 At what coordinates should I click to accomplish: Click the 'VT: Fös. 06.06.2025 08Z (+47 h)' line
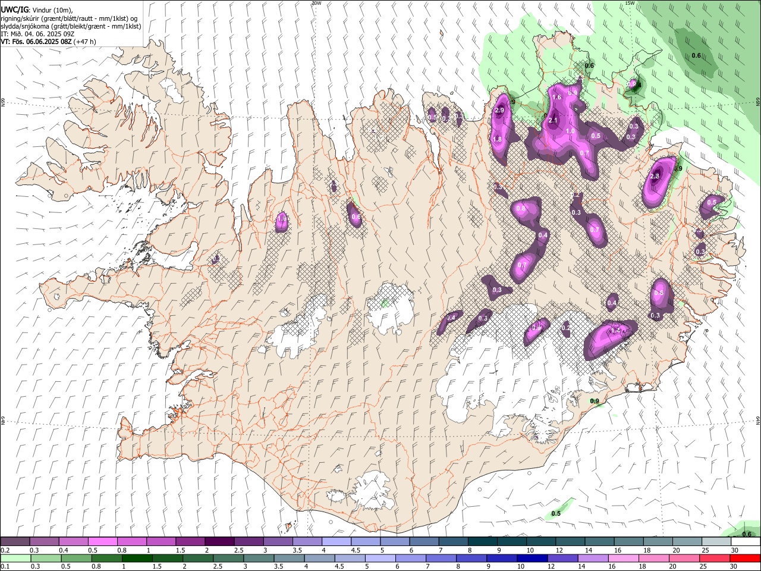tap(49, 42)
